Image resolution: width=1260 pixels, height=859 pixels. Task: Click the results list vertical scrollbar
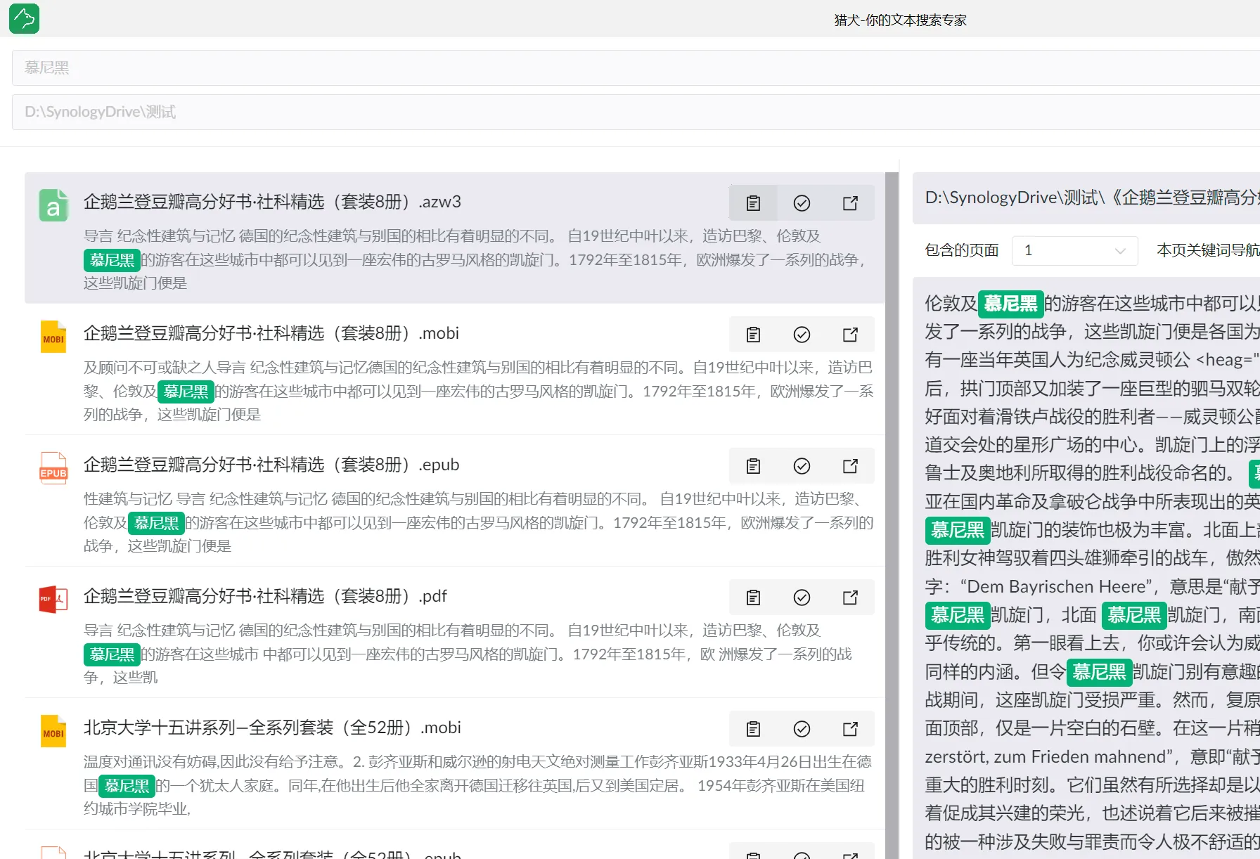[892, 492]
